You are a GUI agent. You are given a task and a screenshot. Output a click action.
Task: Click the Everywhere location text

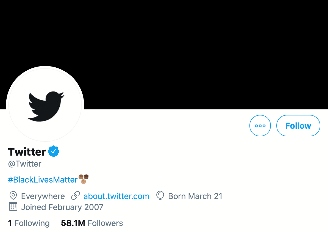pos(43,196)
